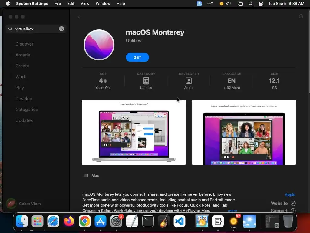Open the Discover section
The image size is (310, 233).
point(24,44)
